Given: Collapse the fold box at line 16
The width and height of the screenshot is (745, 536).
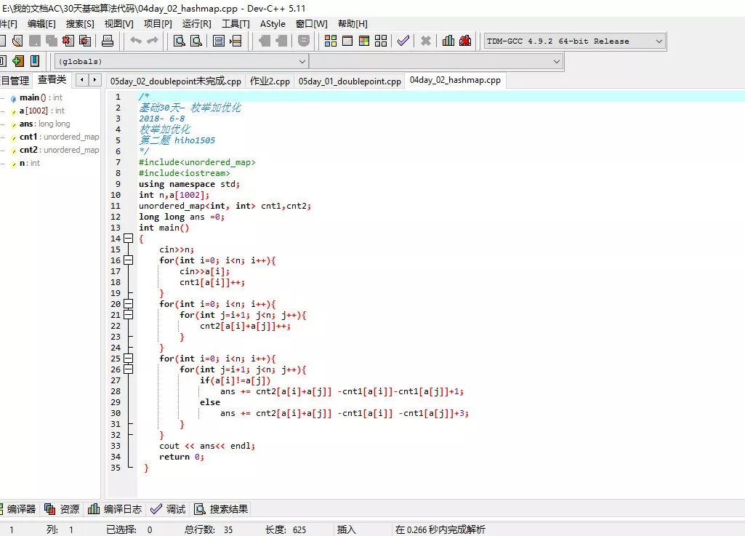Looking at the screenshot, I should click(128, 260).
